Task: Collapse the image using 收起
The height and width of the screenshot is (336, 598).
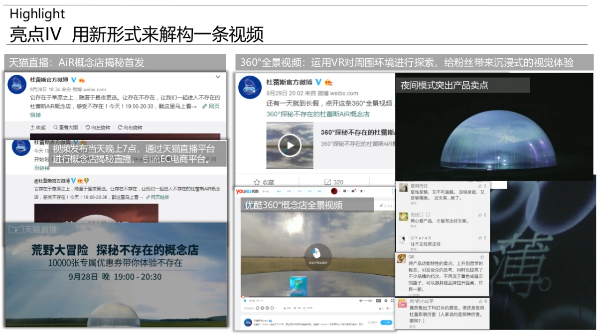Action: tap(38, 127)
